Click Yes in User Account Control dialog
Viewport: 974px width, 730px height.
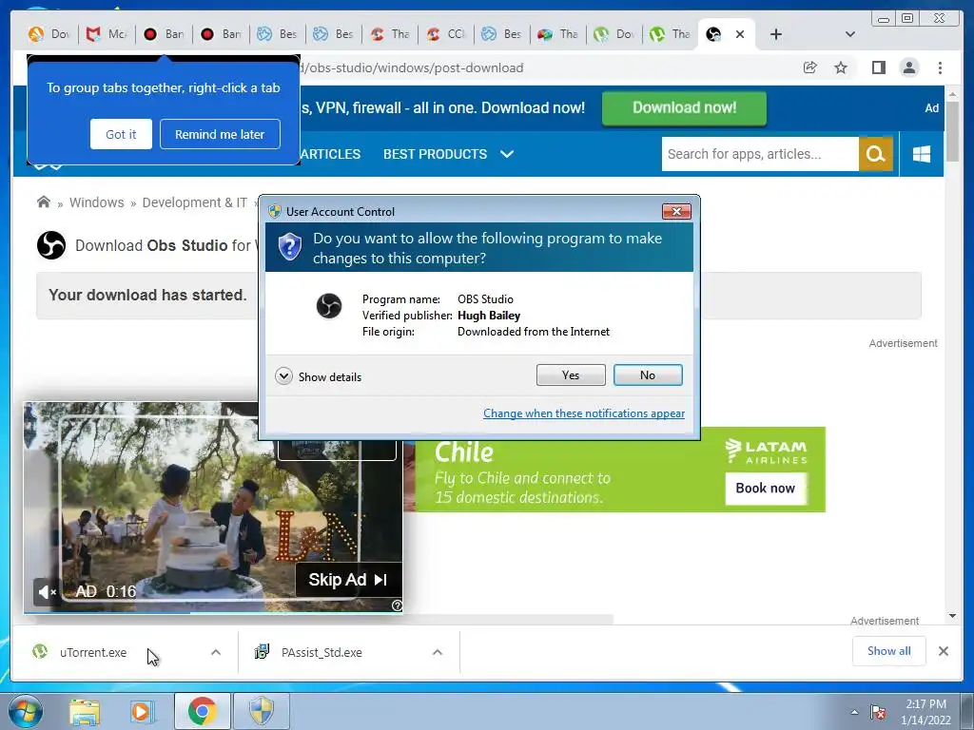point(571,375)
